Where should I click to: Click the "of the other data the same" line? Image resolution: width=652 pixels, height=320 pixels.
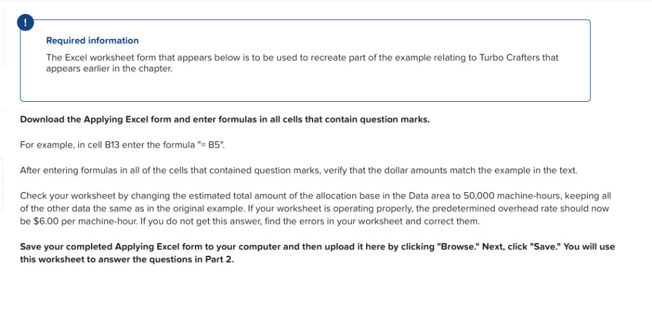tap(75, 209)
